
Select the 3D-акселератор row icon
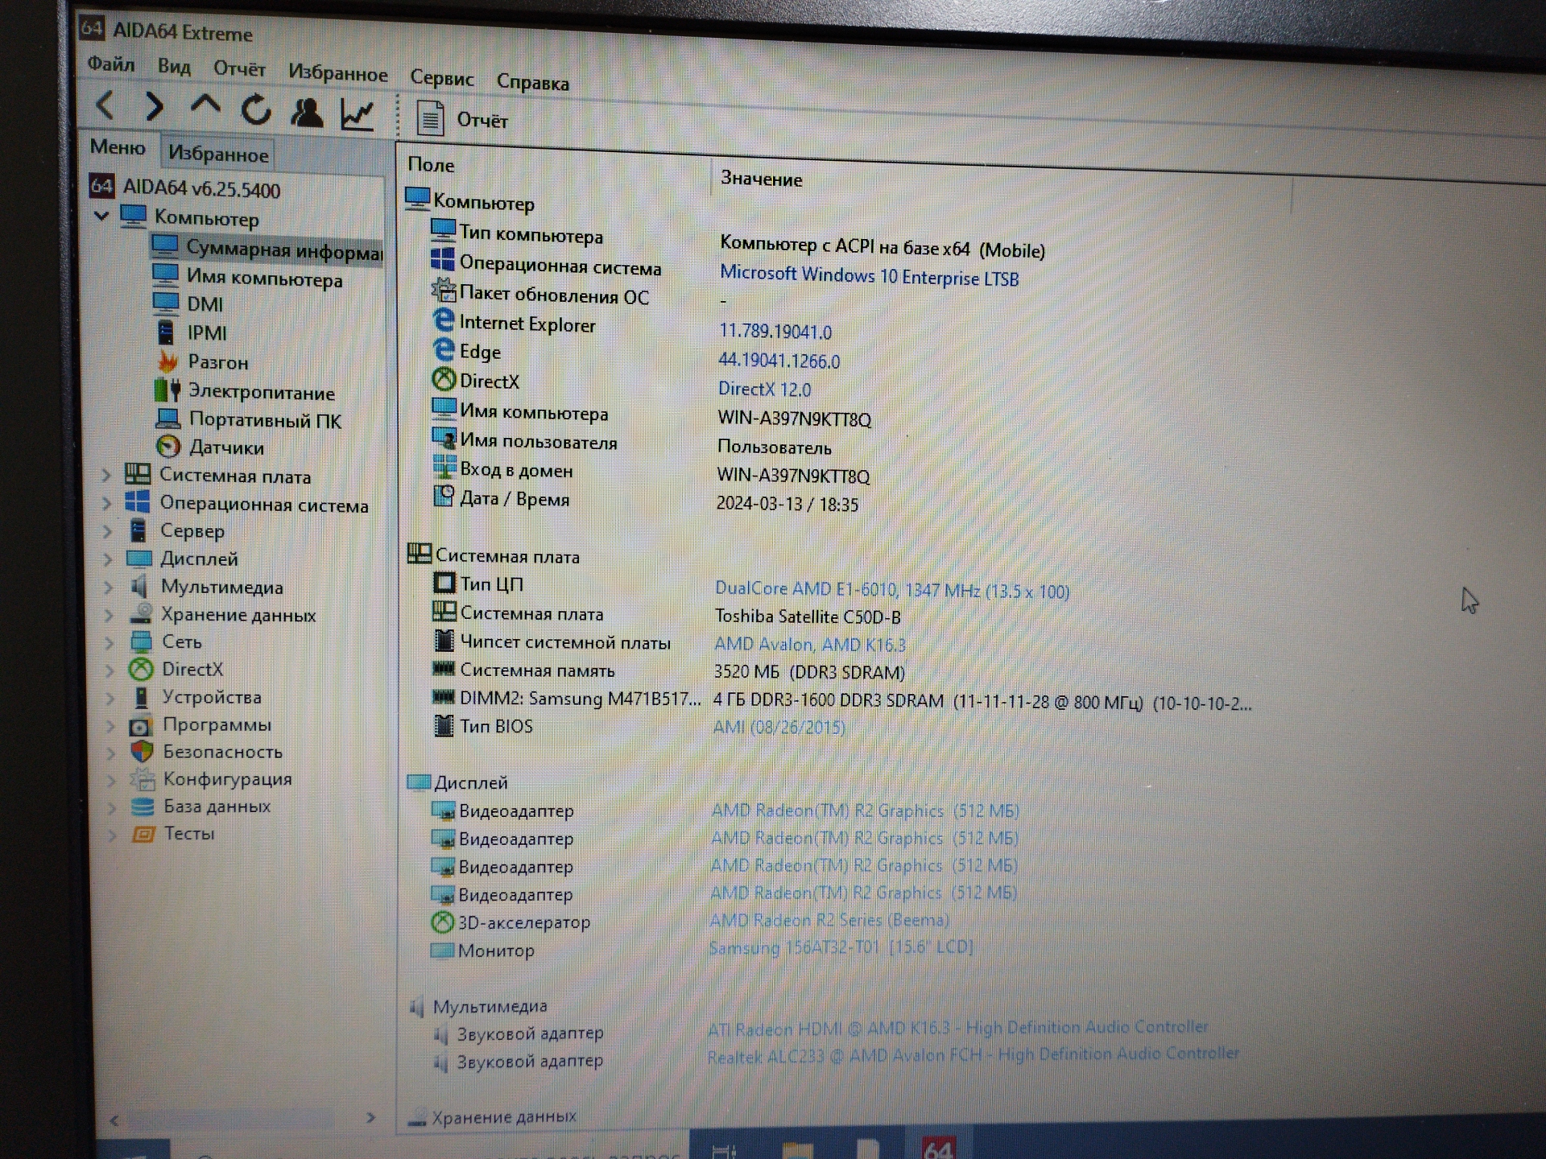click(443, 922)
